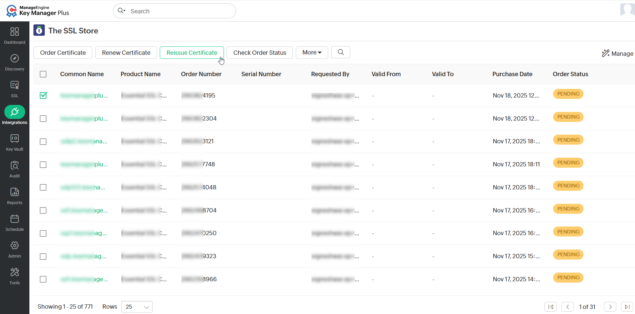Uncheck the row with order ending 4195

[x=43, y=96]
